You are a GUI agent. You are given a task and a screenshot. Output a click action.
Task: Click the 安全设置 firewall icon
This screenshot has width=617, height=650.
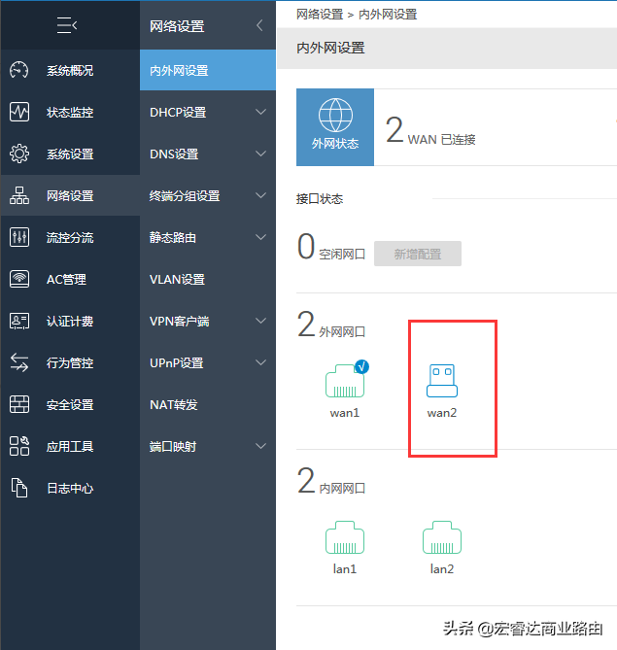pyautogui.click(x=19, y=404)
